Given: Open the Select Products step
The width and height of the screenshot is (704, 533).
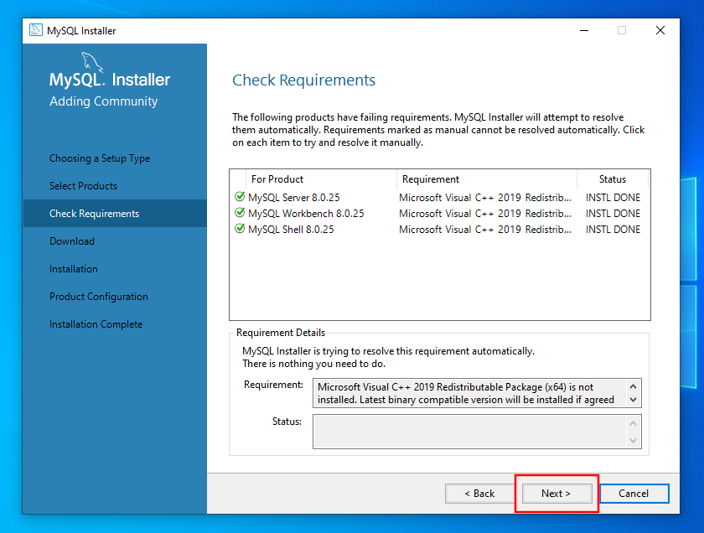Looking at the screenshot, I should pos(83,186).
